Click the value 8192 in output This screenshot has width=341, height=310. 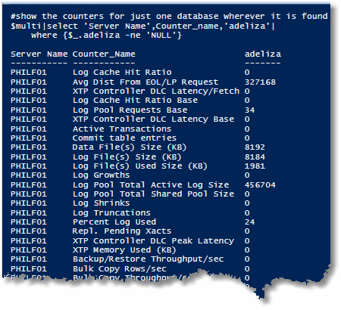255,147
